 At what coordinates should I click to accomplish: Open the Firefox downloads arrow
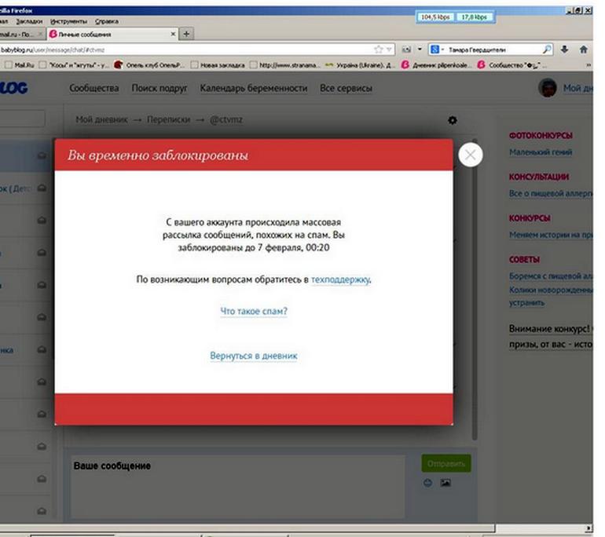click(x=564, y=49)
